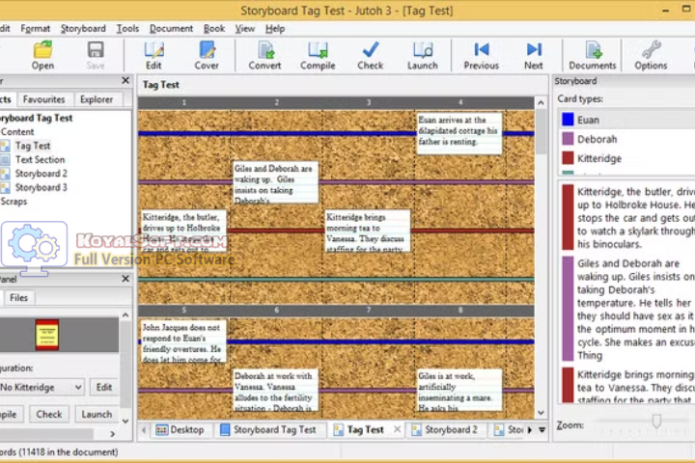695x463 pixels.
Task: Open the No Kitteridge configuration dropdown
Action: pos(42,387)
